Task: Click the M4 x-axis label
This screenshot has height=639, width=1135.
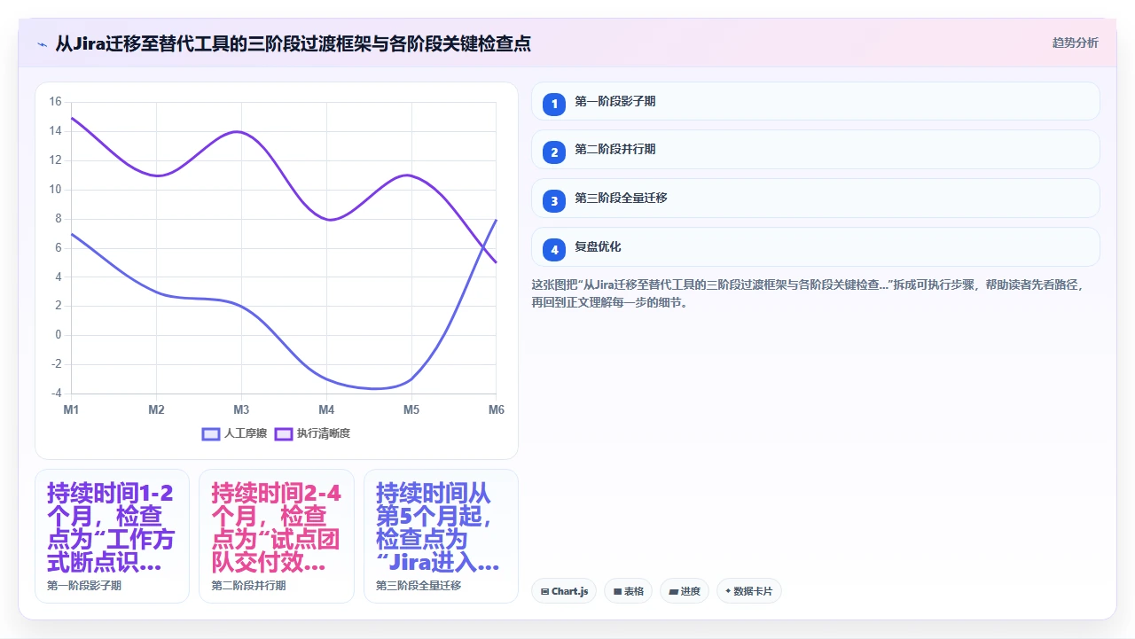Action: [326, 409]
